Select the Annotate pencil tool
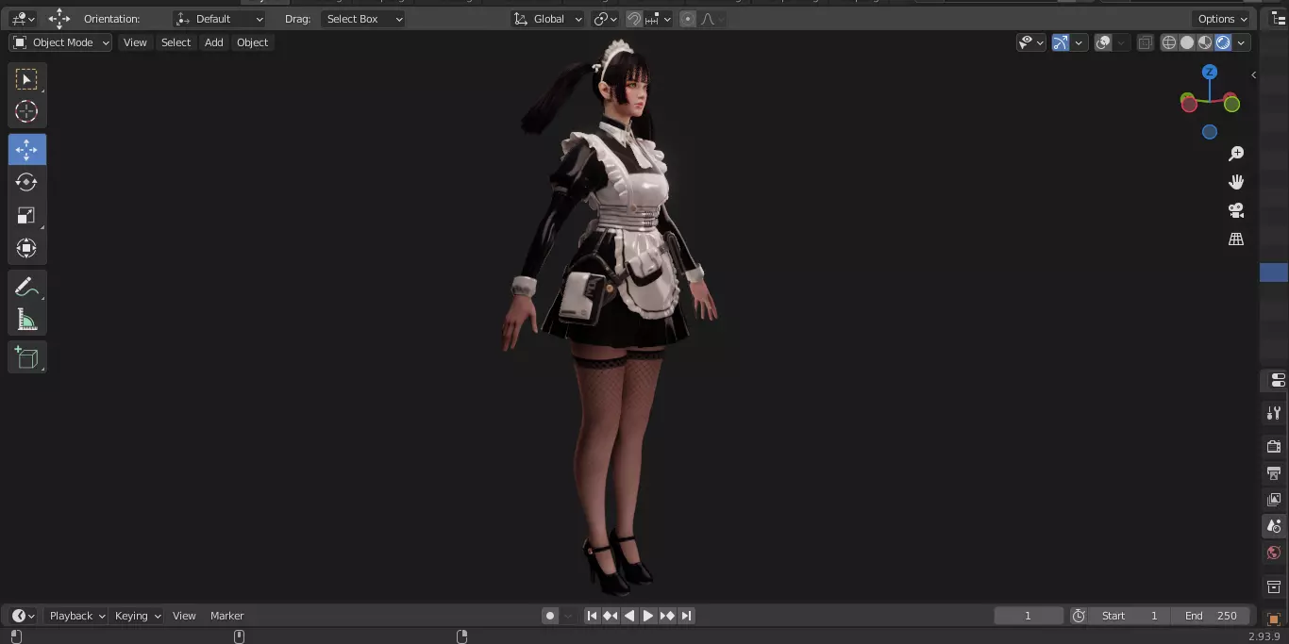 point(26,287)
